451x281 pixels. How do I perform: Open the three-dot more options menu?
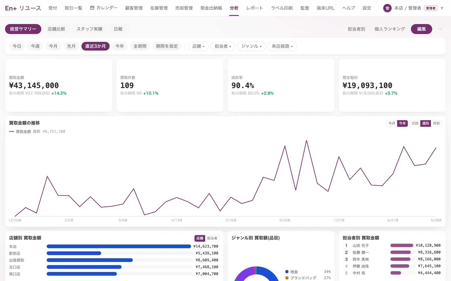(x=440, y=29)
